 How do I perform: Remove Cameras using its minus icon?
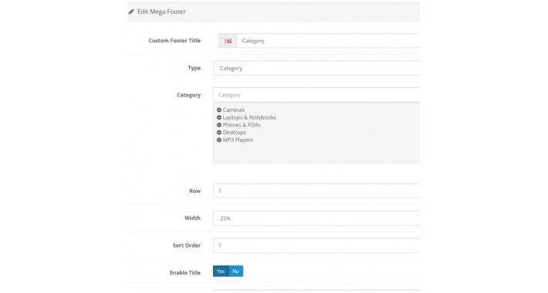(219, 110)
